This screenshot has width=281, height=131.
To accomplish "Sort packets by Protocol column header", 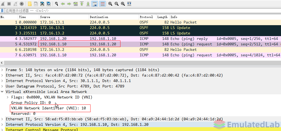I will click(147, 17).
